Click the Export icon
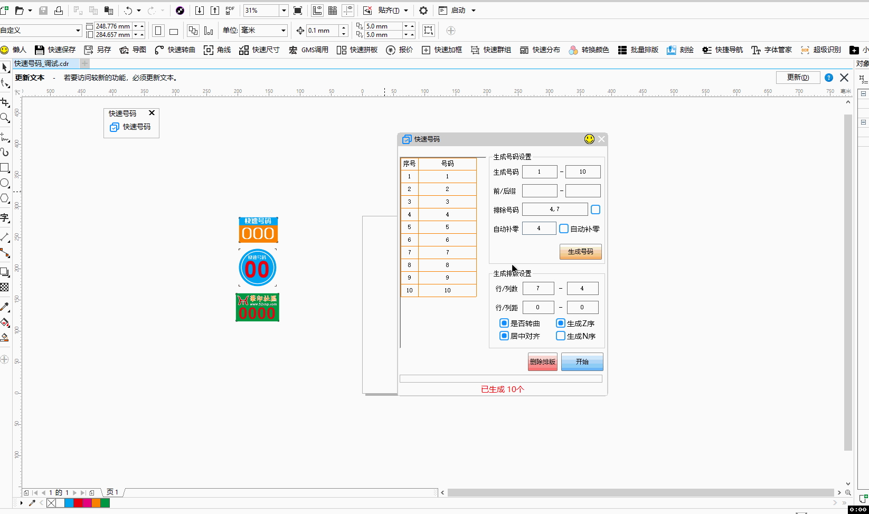The width and height of the screenshot is (869, 514). (215, 11)
